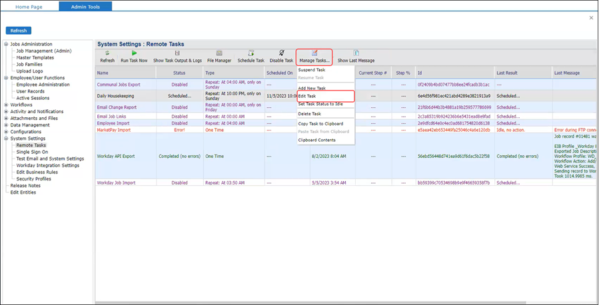Select Edit Task from the menu
Viewport: 599px width, 305px height.
pyautogui.click(x=307, y=97)
